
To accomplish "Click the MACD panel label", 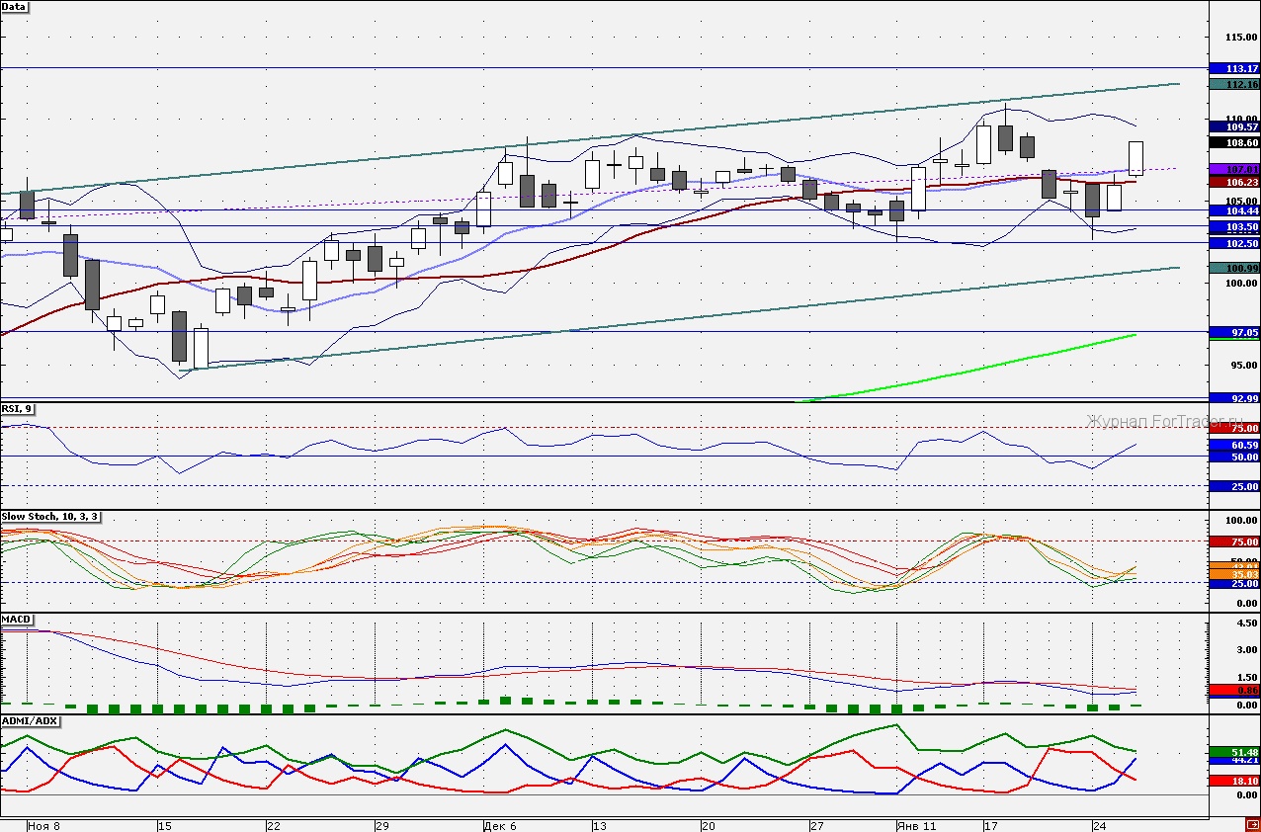I will pos(16,620).
